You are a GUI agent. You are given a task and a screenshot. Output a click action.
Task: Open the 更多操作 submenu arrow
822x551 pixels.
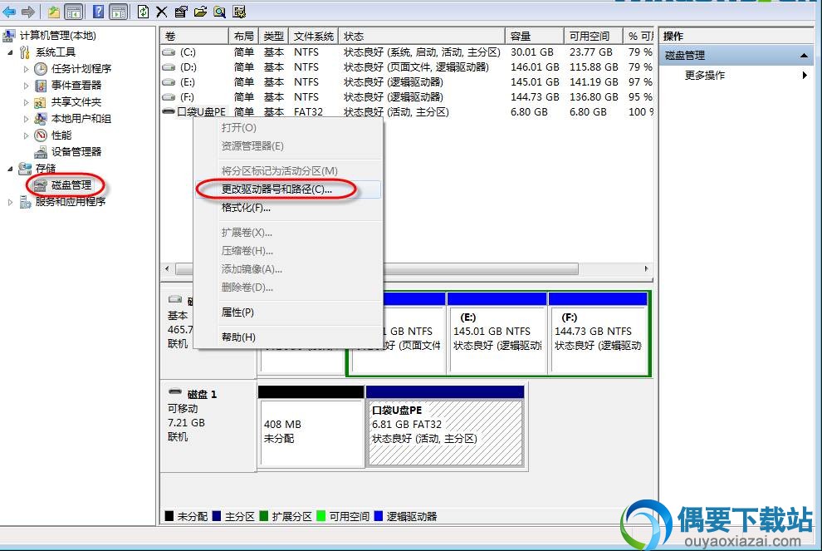pyautogui.click(x=805, y=75)
